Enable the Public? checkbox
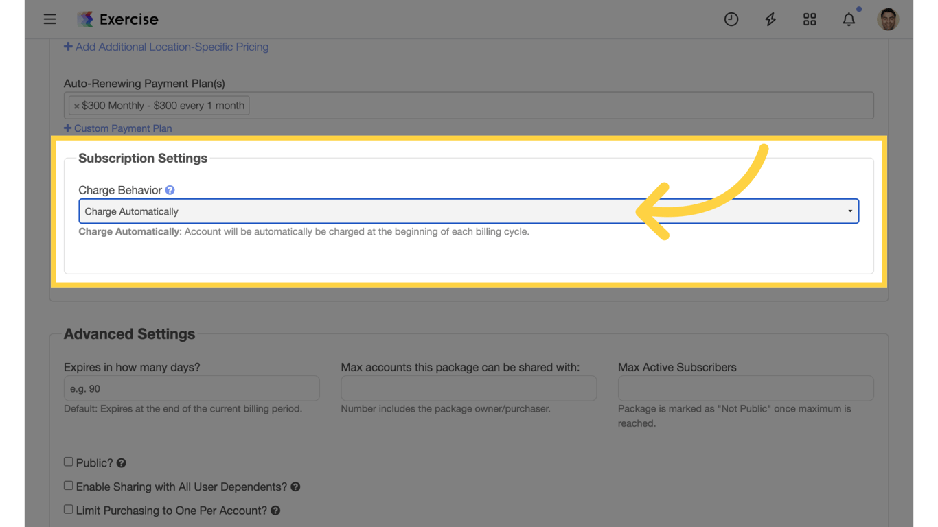This screenshot has width=938, height=527. pos(68,461)
